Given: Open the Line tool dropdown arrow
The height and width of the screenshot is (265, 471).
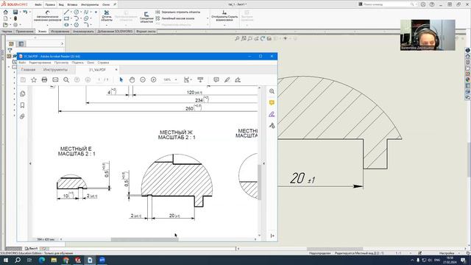Looking at the screenshot, I should [x=71, y=12].
